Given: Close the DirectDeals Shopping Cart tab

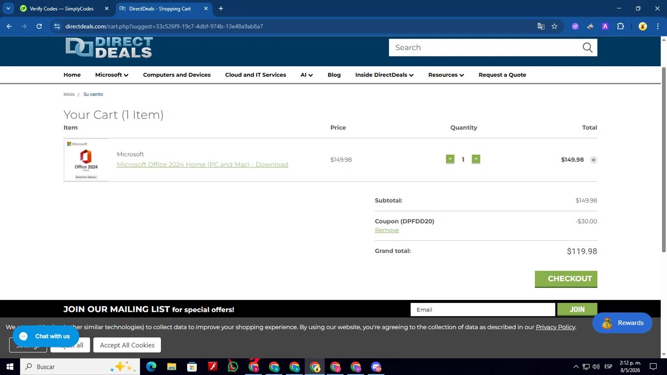Looking at the screenshot, I should 206,8.
